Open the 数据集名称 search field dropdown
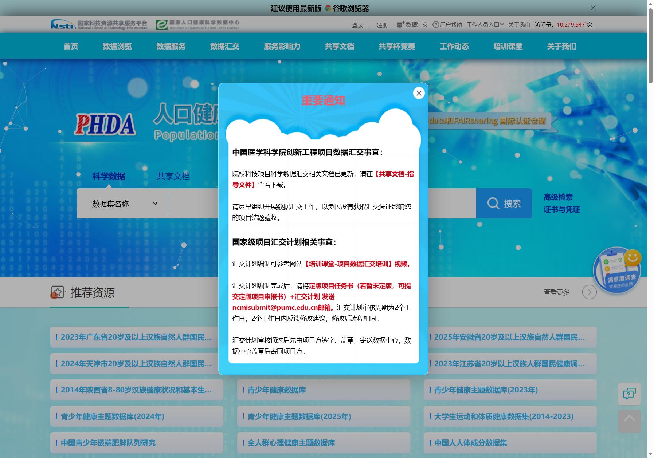This screenshot has height=458, width=654. point(125,204)
